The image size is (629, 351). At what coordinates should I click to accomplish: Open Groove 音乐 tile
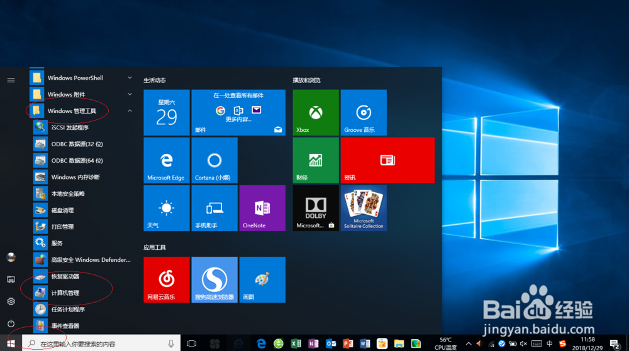pos(364,112)
